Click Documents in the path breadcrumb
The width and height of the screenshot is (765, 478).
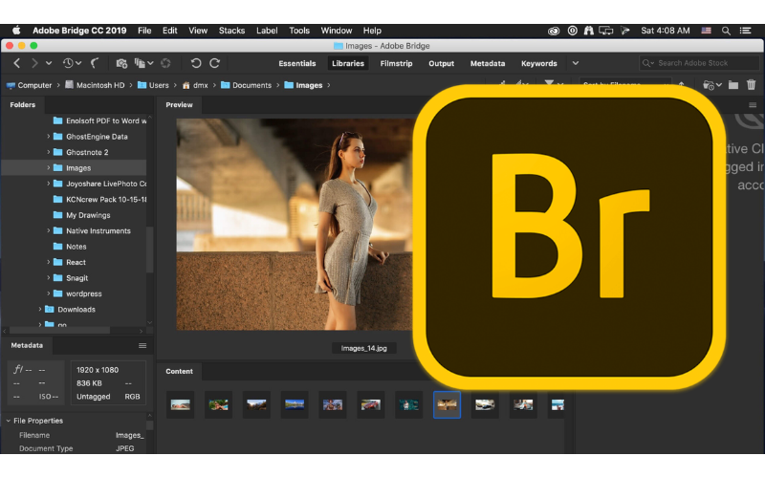[252, 85]
